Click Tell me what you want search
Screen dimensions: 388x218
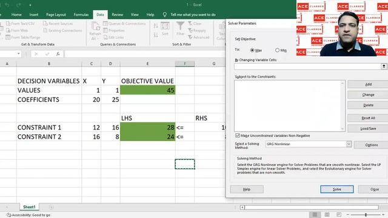tap(193, 15)
